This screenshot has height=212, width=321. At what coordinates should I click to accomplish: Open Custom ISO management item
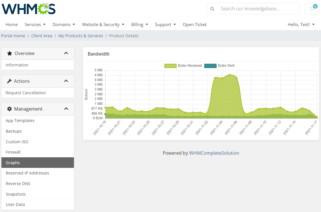pos(38,142)
